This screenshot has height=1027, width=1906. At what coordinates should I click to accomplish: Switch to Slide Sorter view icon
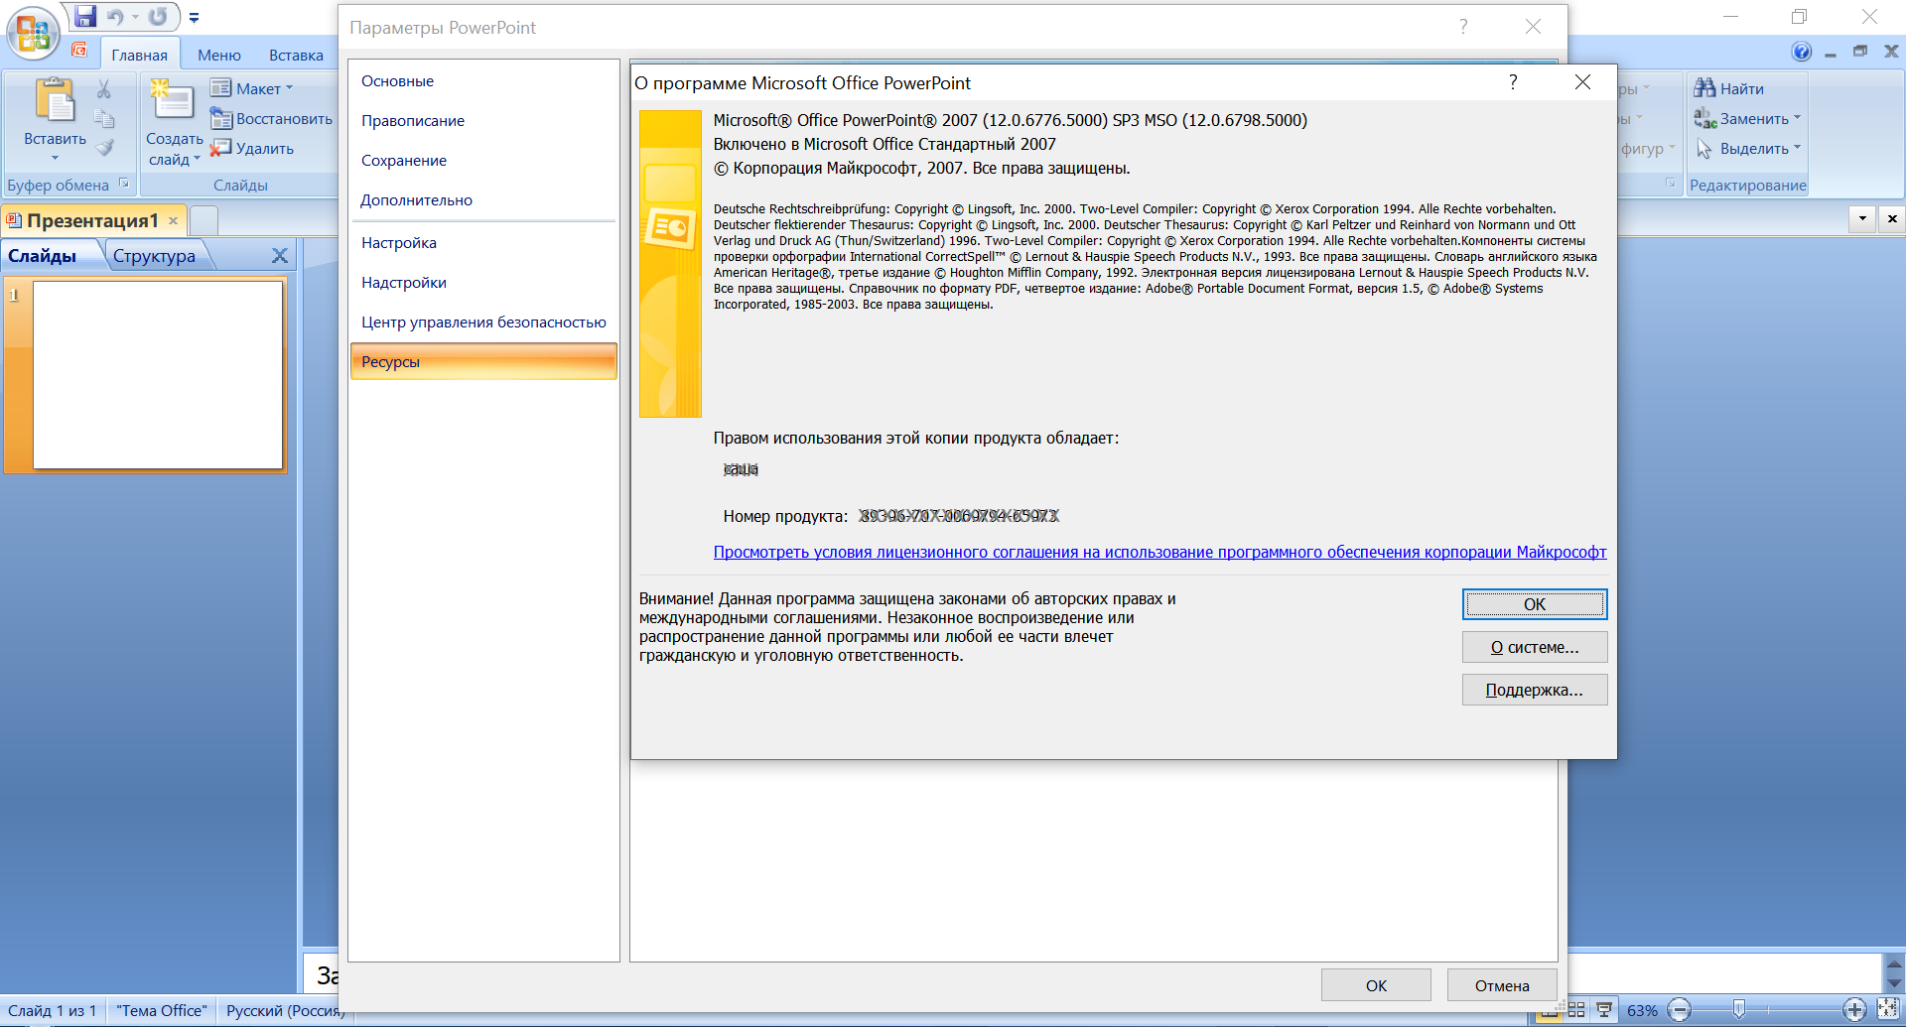tap(1576, 1011)
